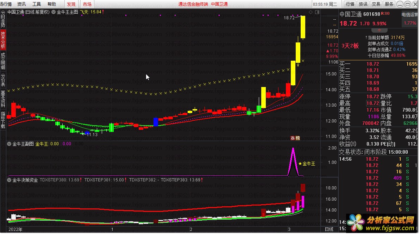The height and width of the screenshot is (234, 420).
Task: Open the 电信运营 sector box
Action: [x=409, y=19]
